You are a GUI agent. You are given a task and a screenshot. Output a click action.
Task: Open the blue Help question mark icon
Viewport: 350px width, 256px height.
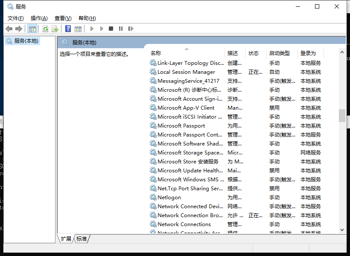[68, 29]
